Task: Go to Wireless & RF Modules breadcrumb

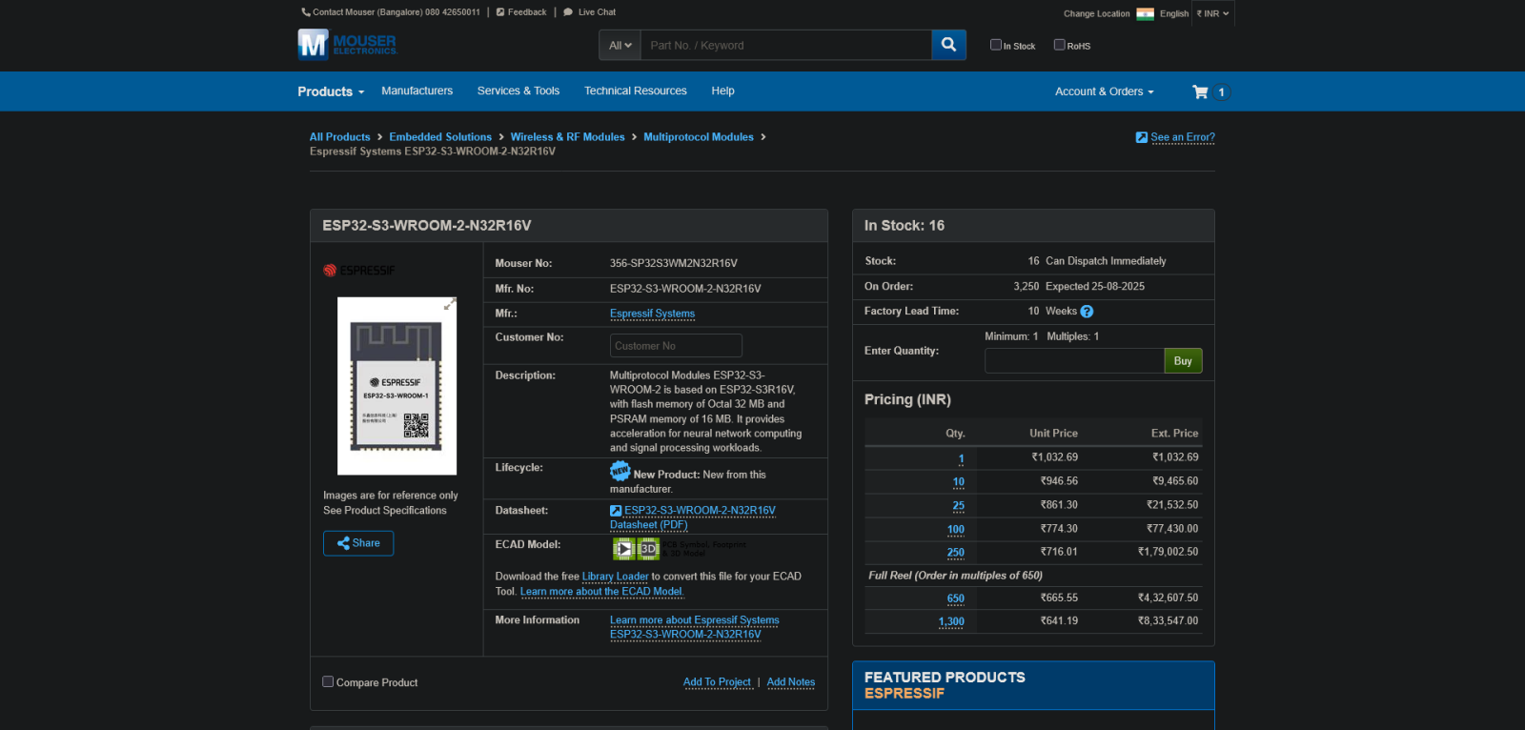Action: [567, 137]
